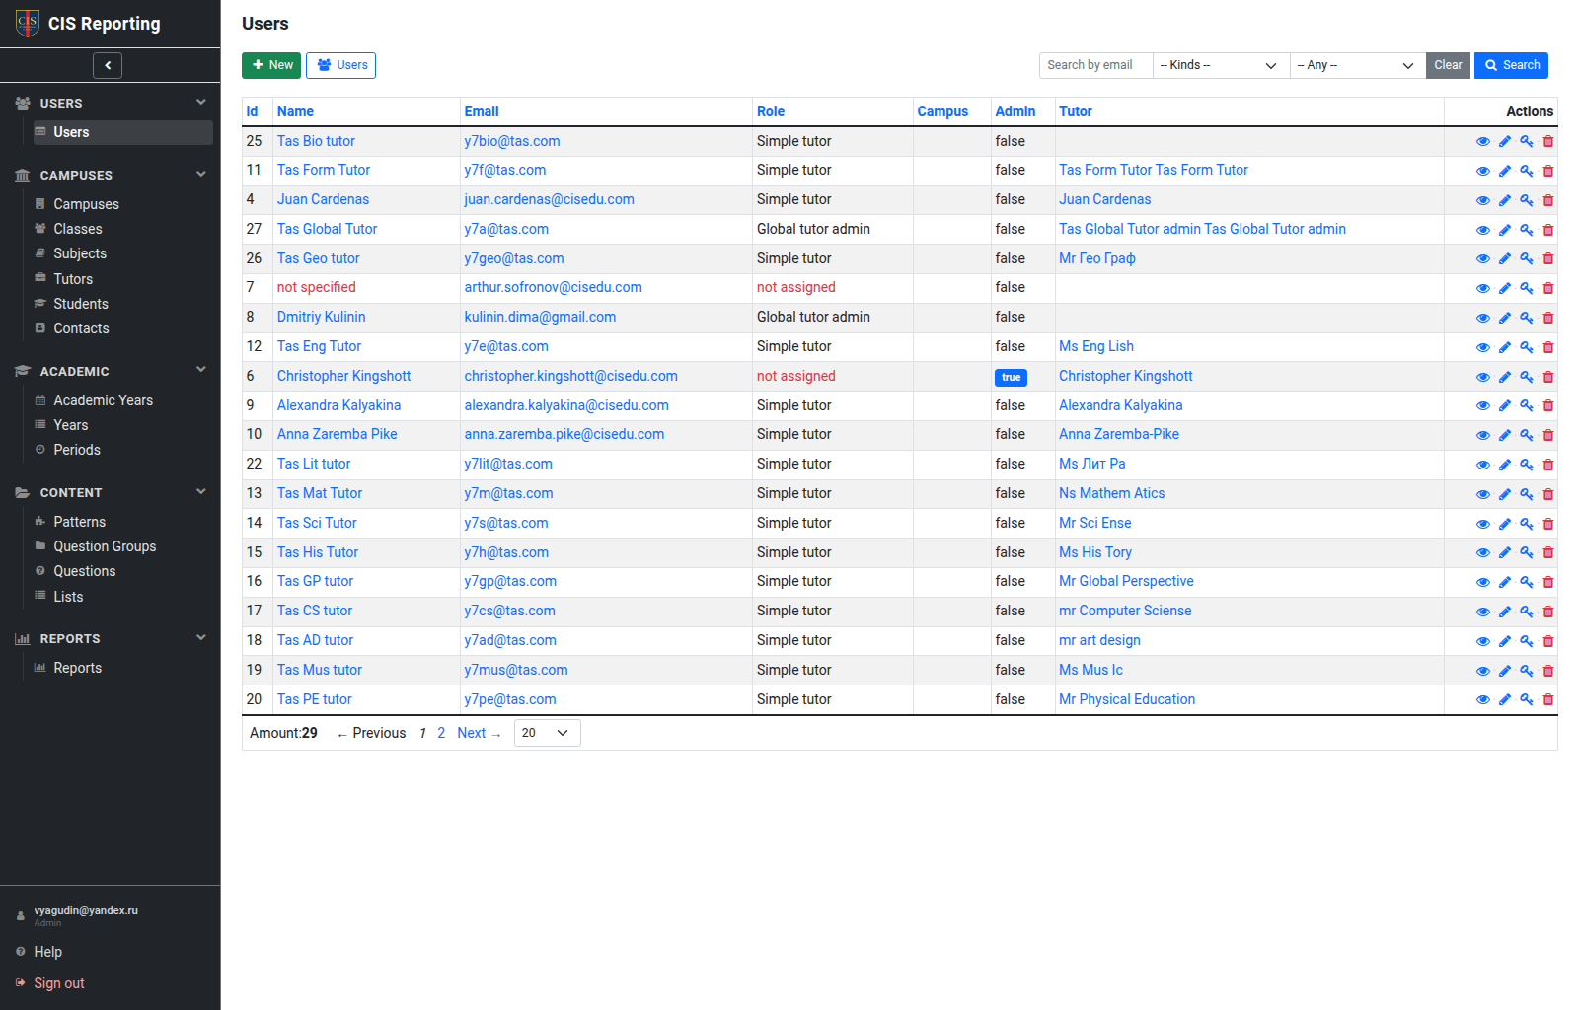Screen dimensions: 1579x1010
Task: Click the Search by email field
Action: click(x=1095, y=65)
